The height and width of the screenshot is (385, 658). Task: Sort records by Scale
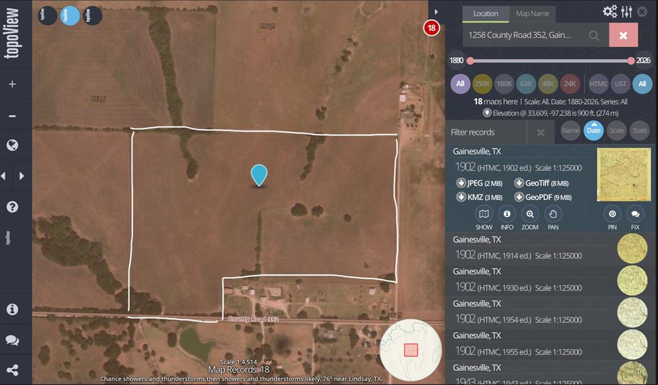click(616, 130)
